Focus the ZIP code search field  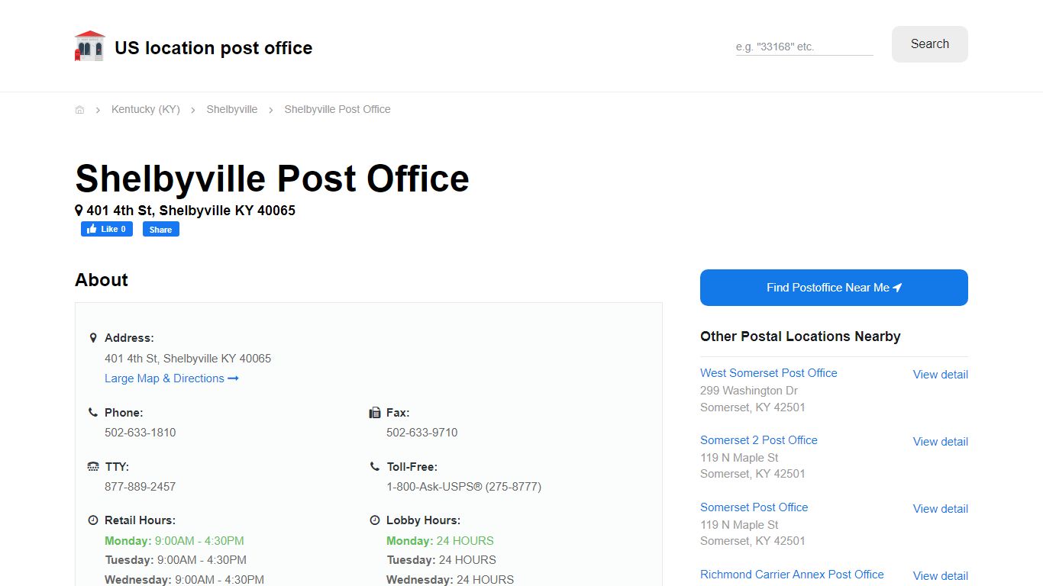[804, 47]
